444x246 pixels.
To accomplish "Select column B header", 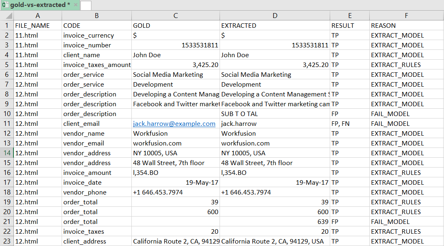I will pyautogui.click(x=97, y=16).
